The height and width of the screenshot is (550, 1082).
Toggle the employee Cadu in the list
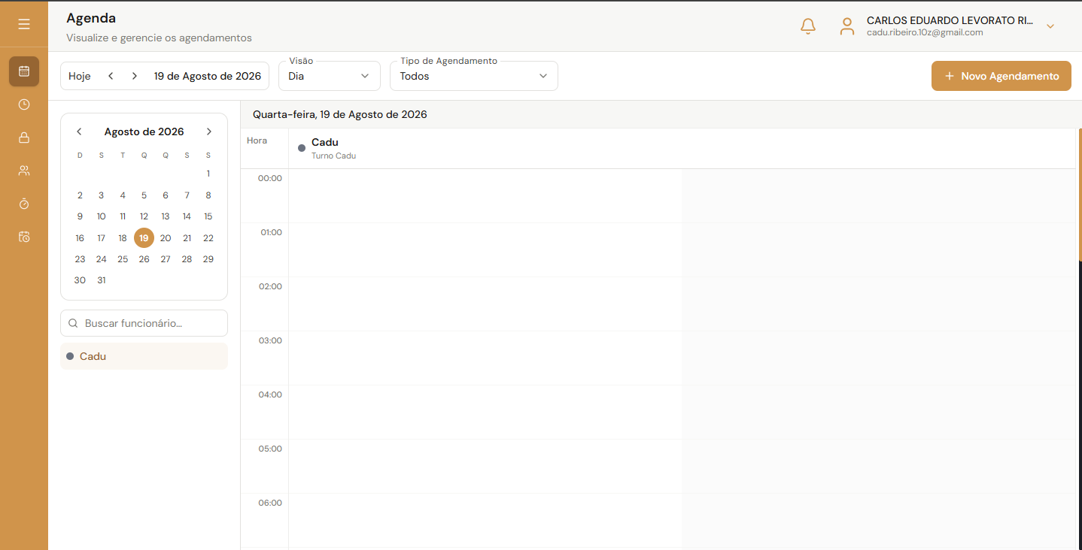tap(144, 356)
